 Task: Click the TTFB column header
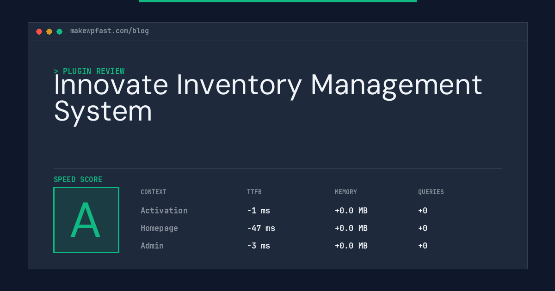click(254, 192)
